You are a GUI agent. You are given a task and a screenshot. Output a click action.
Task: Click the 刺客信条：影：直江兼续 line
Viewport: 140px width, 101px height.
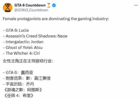27,78
